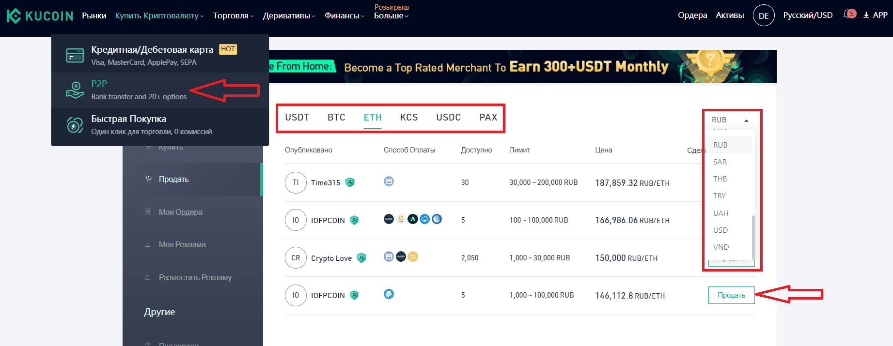Viewport: 893px width, 346px height.
Task: Click the price 187,859.32 RUB/ETH
Action: click(632, 183)
